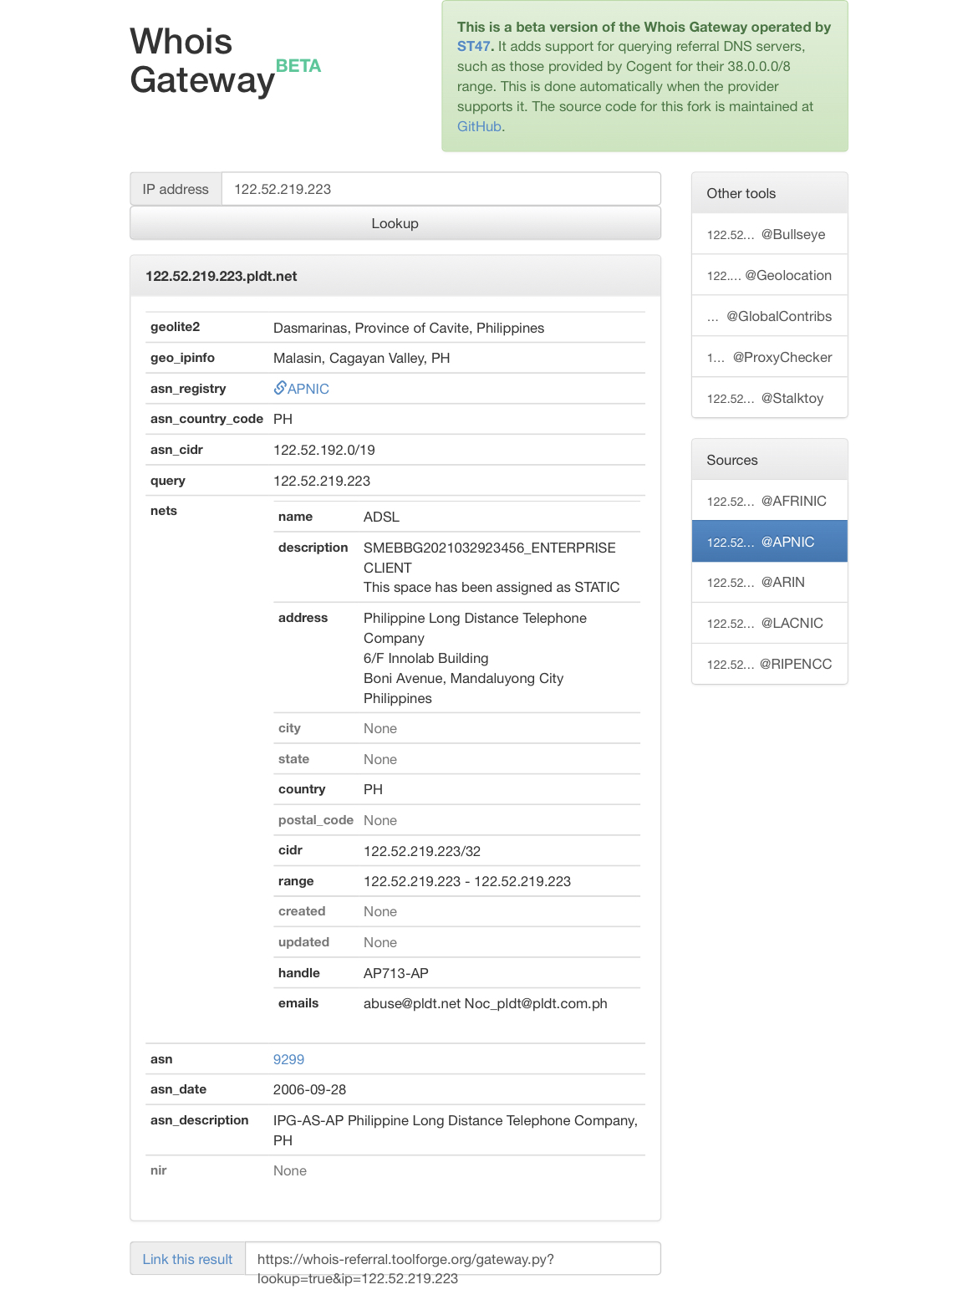The width and height of the screenshot is (978, 1305).
Task: Click the asn_date value 2006-09-28
Action: pyautogui.click(x=309, y=1089)
